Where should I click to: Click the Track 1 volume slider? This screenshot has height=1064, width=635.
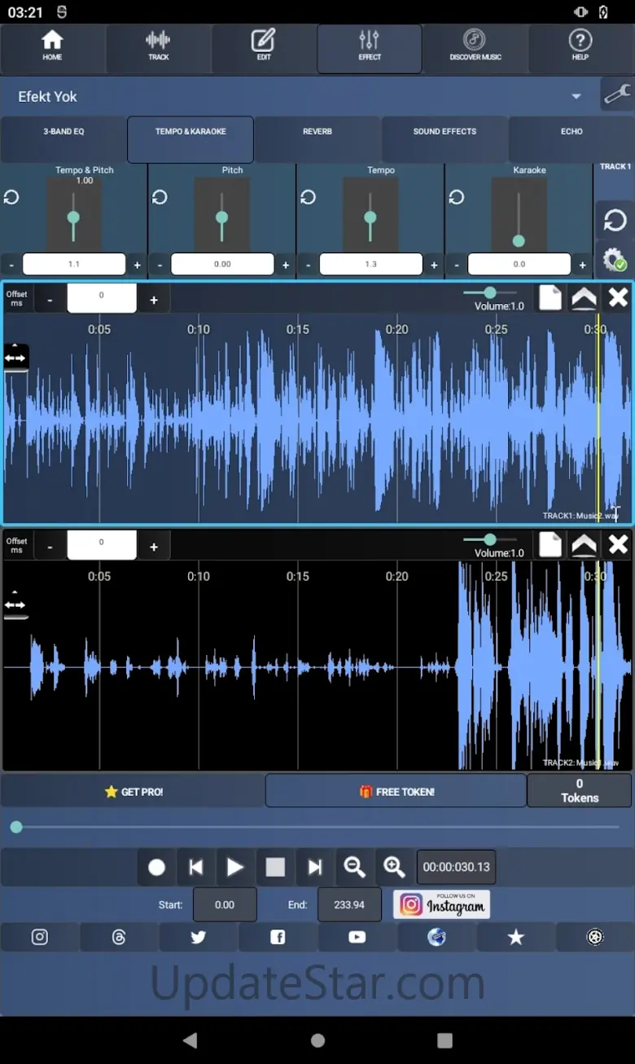tap(489, 292)
